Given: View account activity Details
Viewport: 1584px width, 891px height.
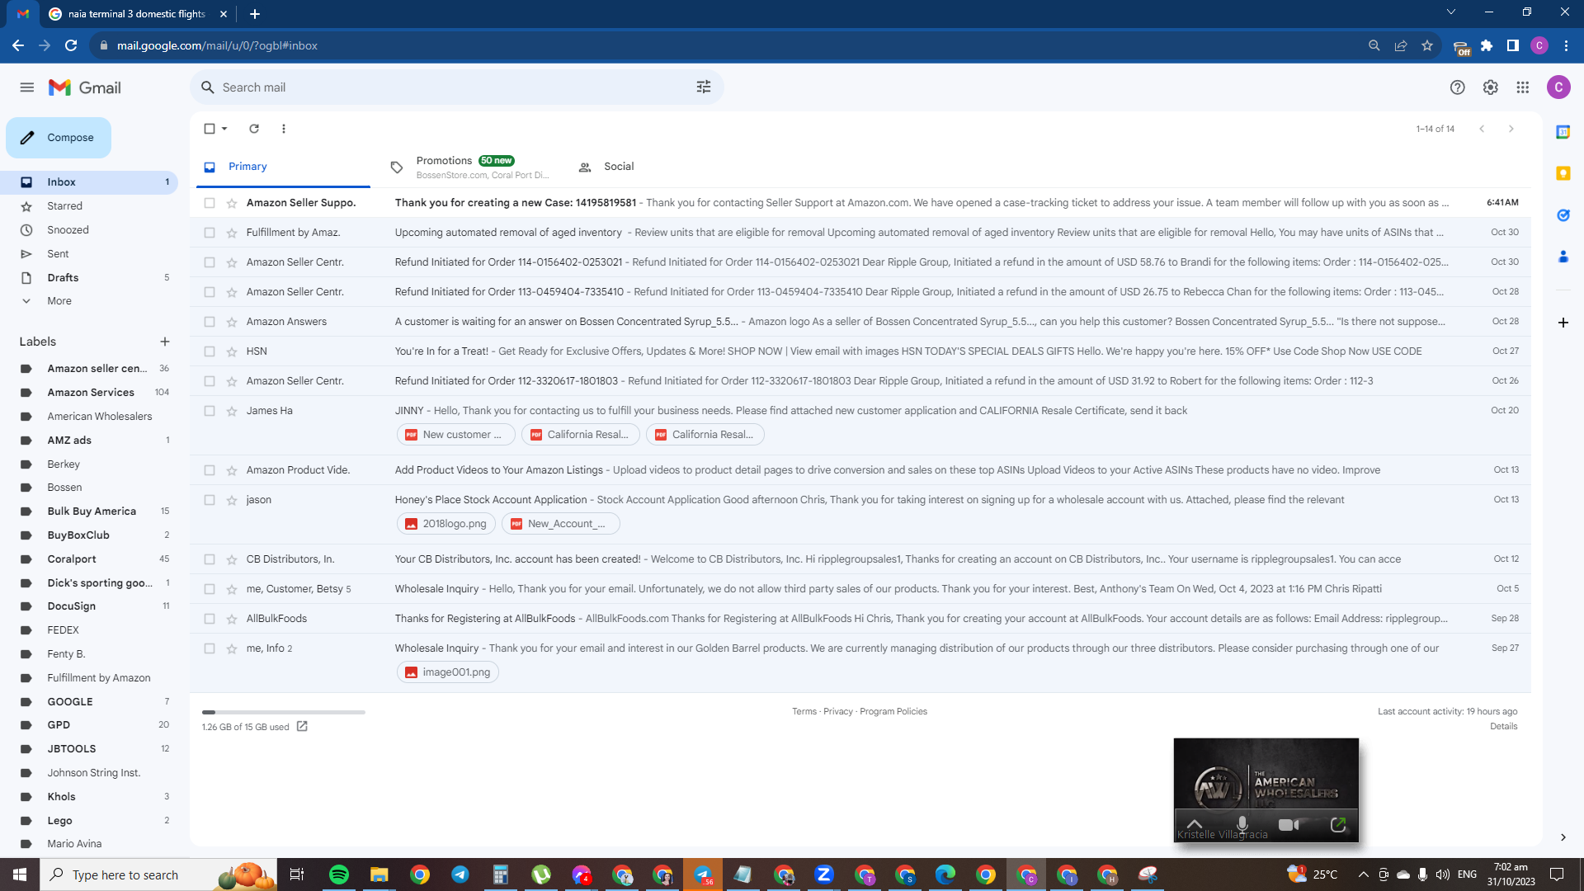Looking at the screenshot, I should pos(1503,726).
